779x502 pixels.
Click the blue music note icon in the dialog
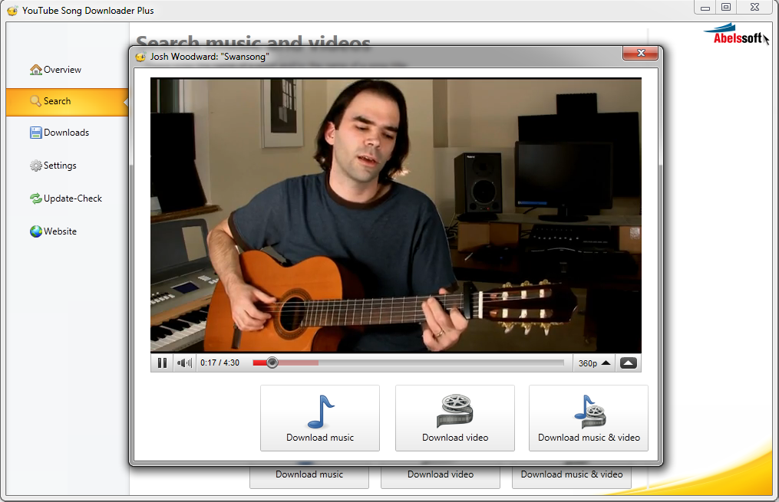321,412
